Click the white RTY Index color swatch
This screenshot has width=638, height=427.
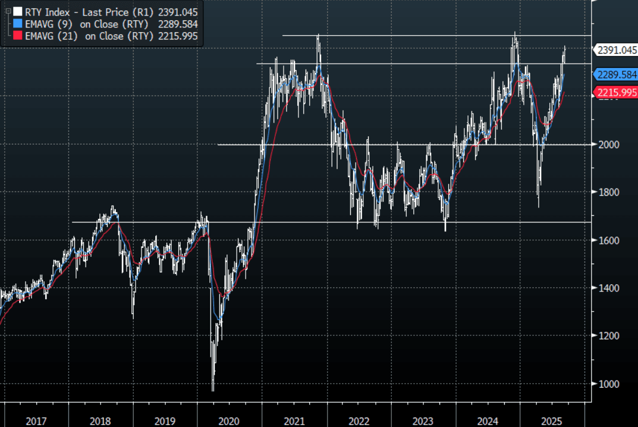[x=18, y=11]
